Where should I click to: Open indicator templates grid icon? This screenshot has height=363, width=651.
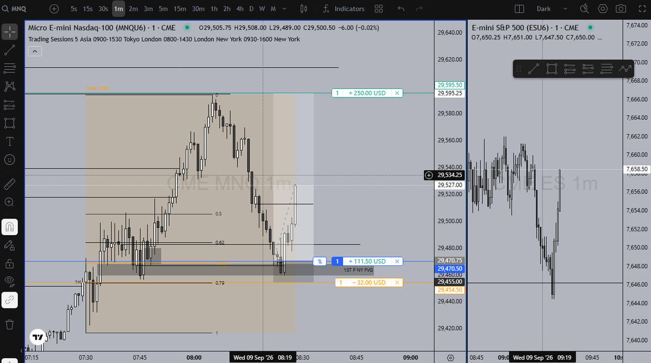pos(379,9)
